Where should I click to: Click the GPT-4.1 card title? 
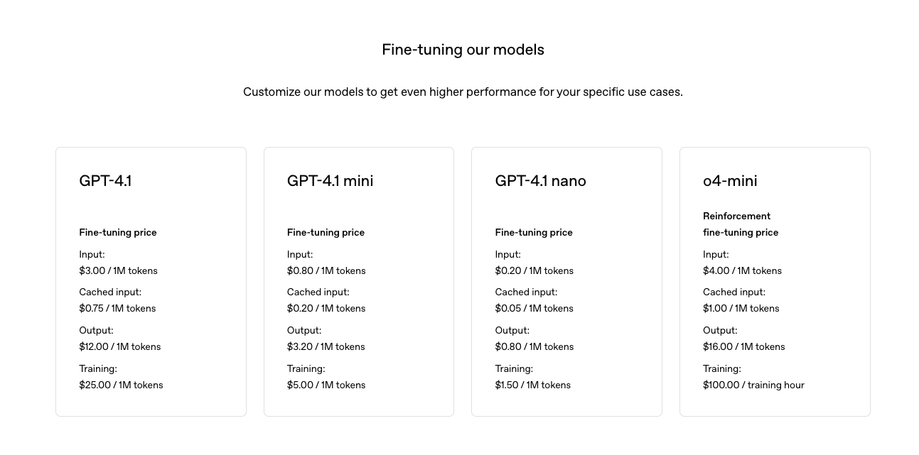coord(105,181)
